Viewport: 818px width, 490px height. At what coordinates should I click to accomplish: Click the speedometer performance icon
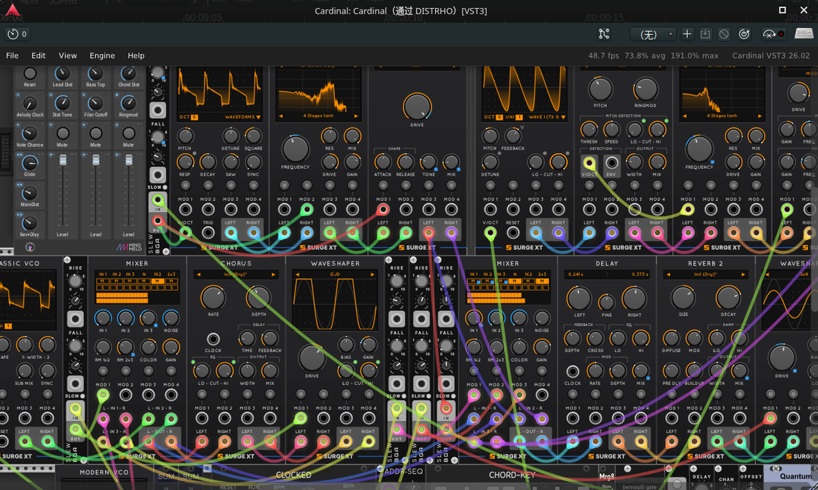coord(769,34)
